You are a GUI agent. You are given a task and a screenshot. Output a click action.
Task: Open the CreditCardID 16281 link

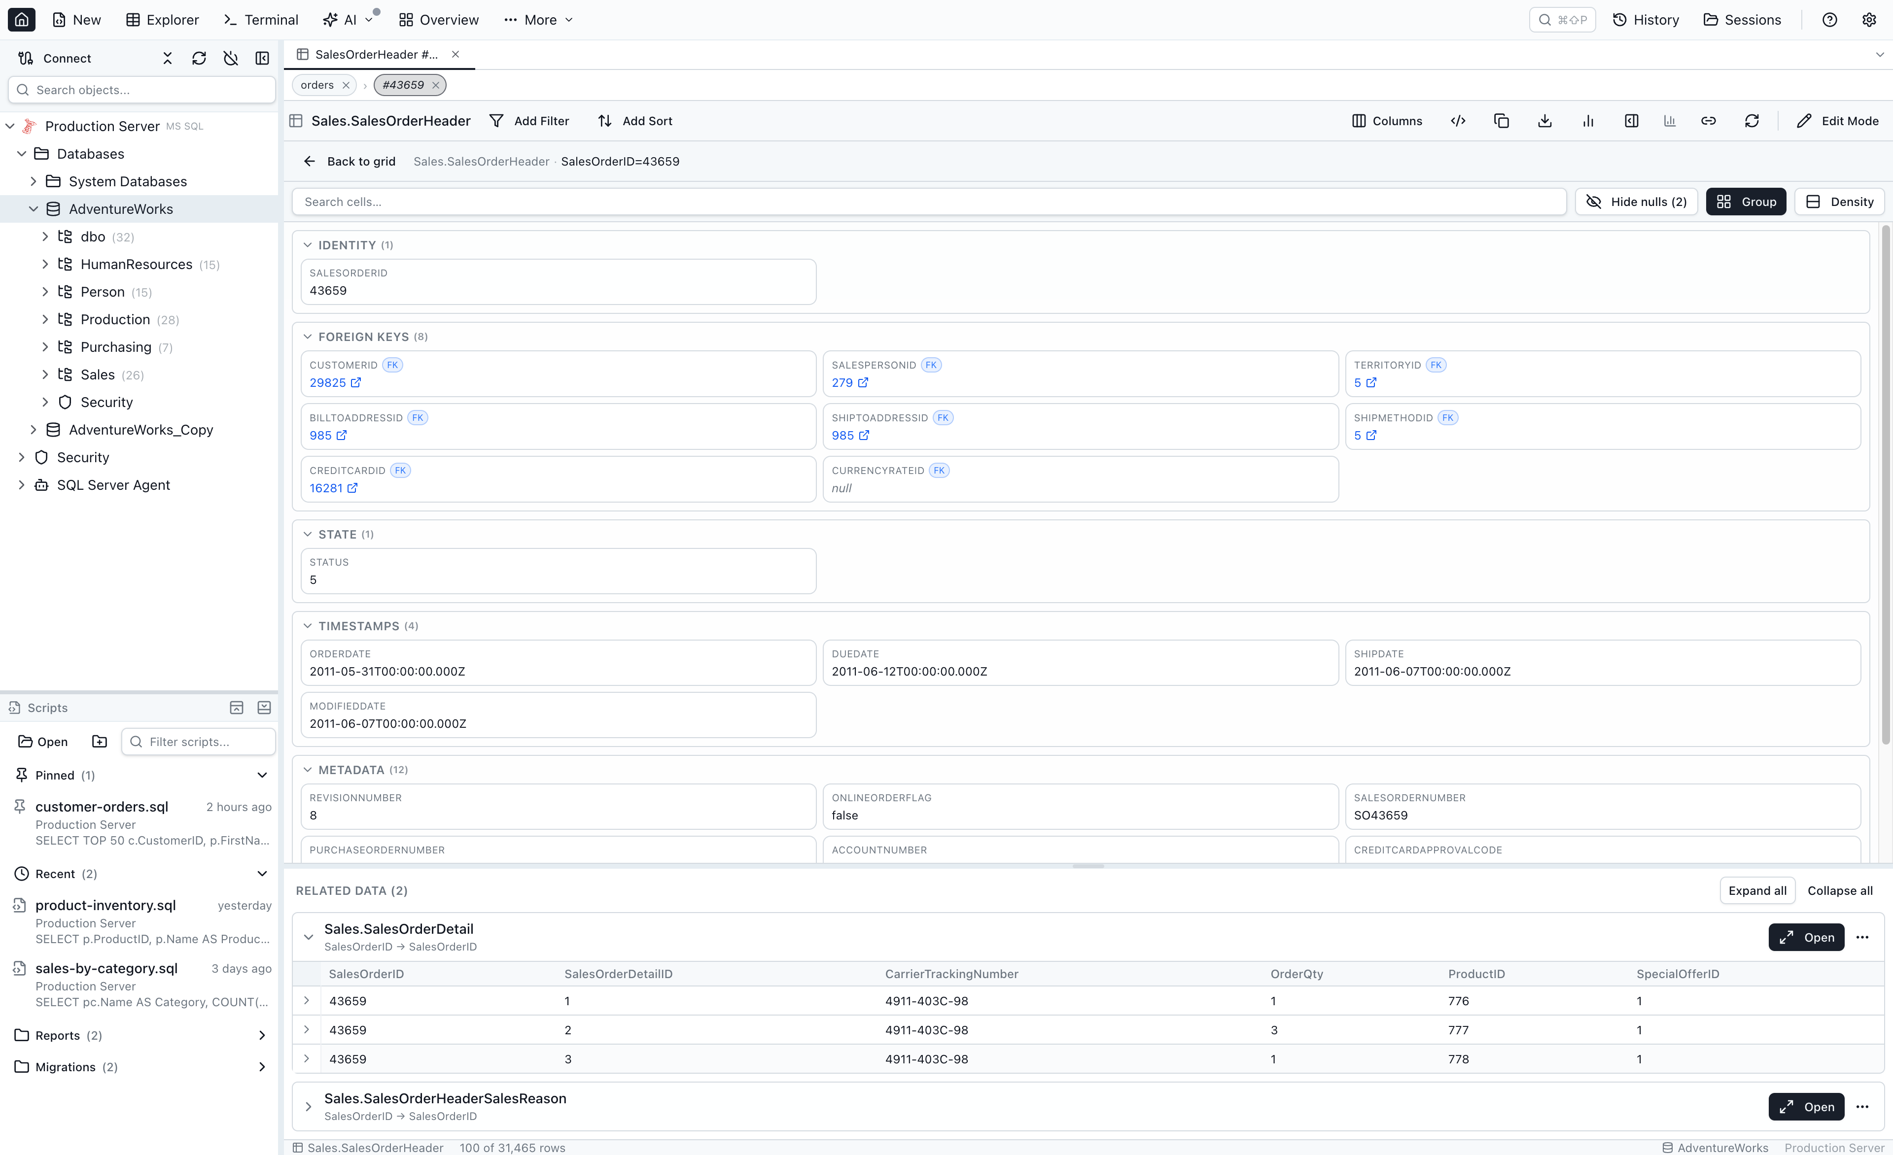pyautogui.click(x=333, y=488)
